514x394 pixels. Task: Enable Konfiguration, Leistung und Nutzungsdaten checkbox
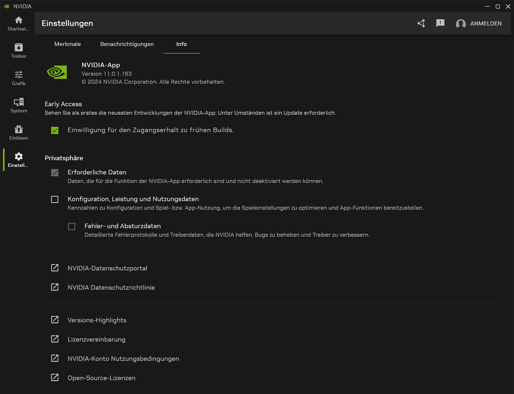coord(55,199)
